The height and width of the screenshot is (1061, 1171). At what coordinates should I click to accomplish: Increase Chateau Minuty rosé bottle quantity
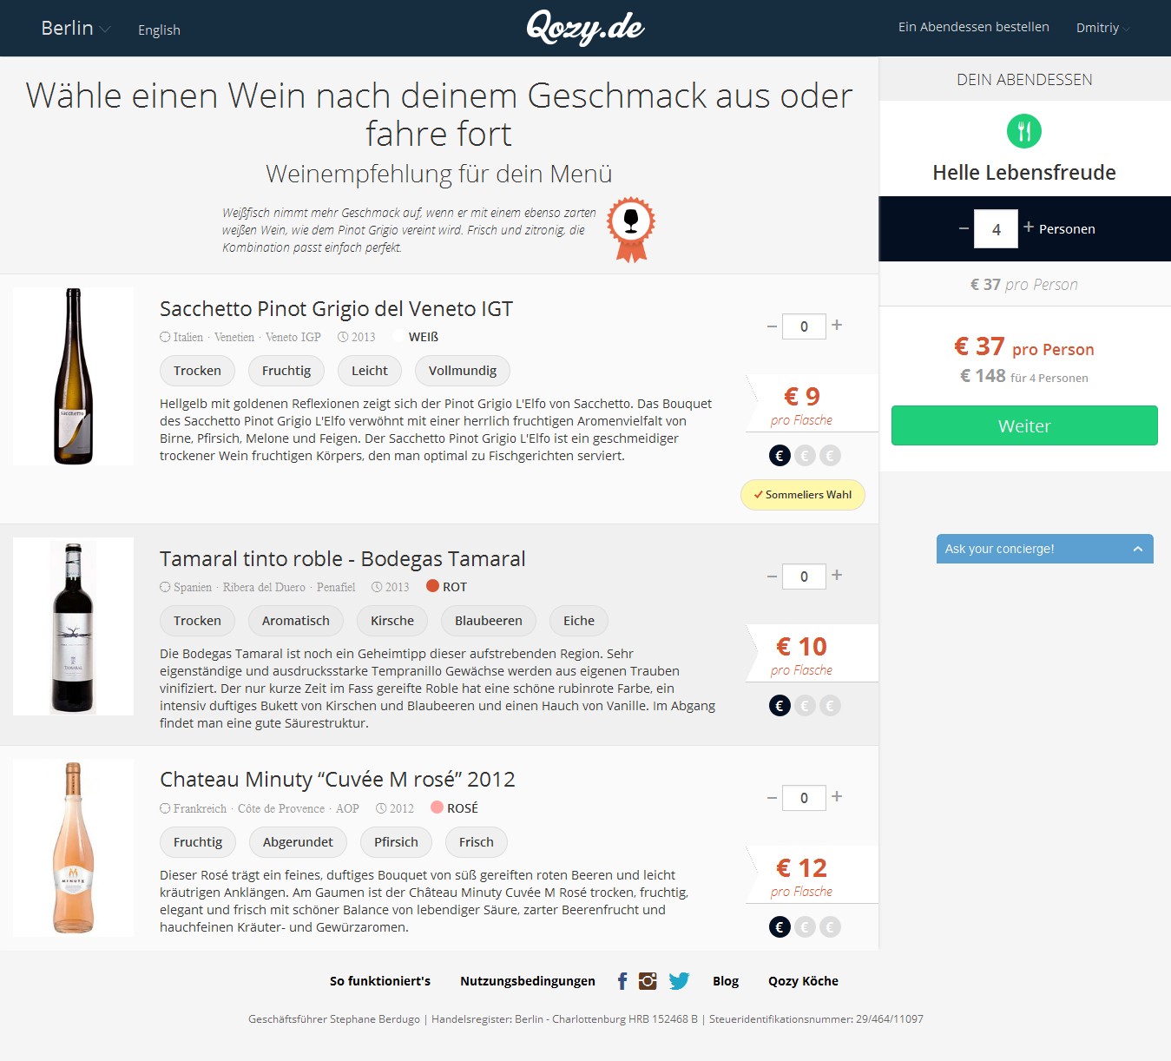[837, 796]
